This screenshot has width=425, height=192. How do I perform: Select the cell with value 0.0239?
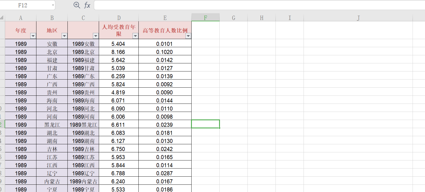(165, 125)
